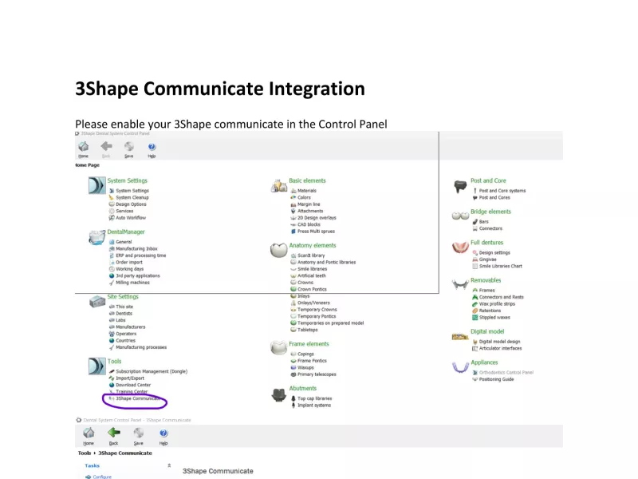This screenshot has height=479, width=638.
Task: Open Margin line link
Action: pyautogui.click(x=309, y=204)
